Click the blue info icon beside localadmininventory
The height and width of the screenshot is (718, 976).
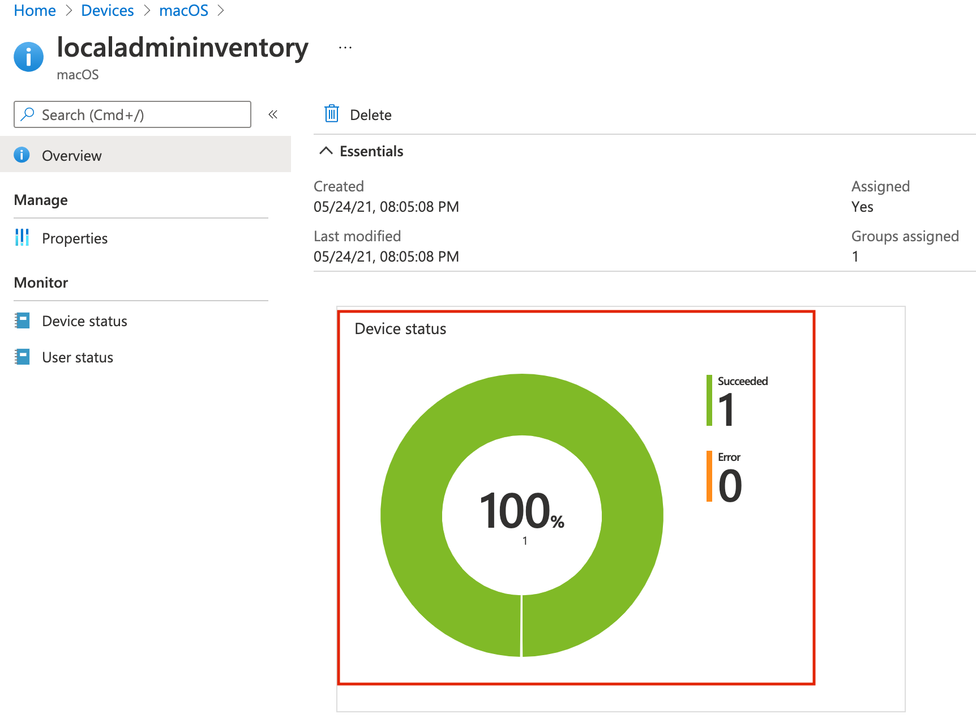coord(28,57)
